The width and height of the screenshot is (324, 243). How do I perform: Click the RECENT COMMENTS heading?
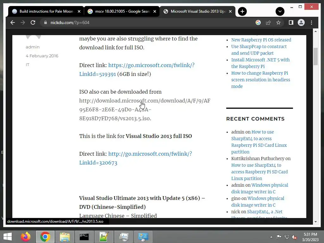(x=255, y=119)
